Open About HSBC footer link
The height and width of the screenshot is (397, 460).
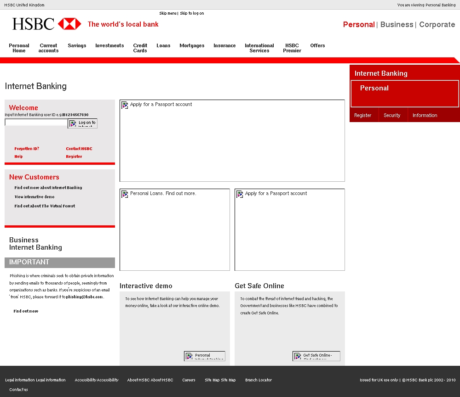(150, 380)
